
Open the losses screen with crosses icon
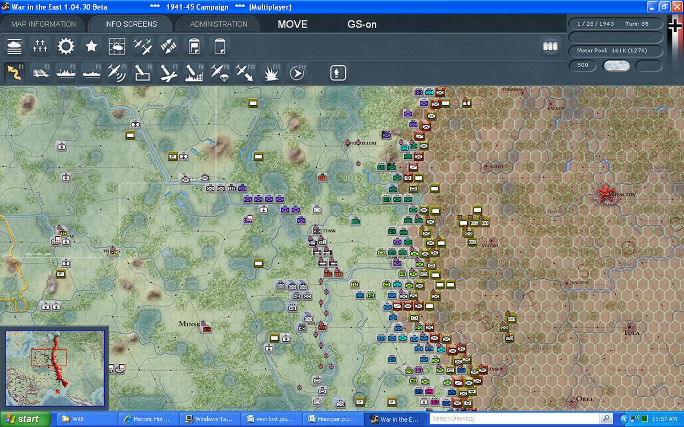(40, 47)
